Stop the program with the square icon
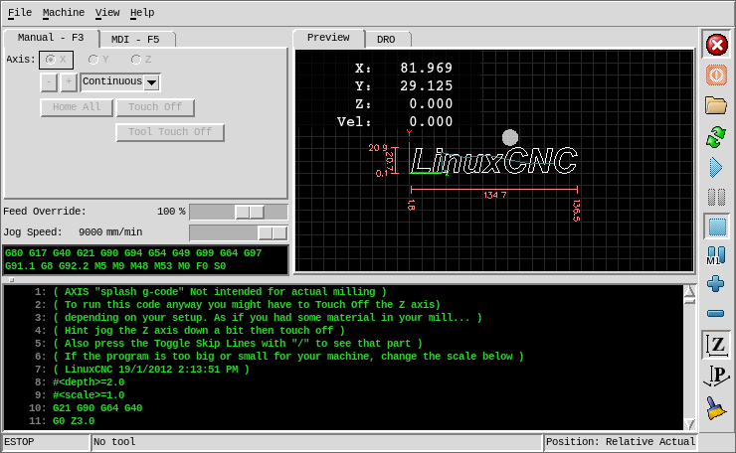The image size is (736, 453). tap(717, 226)
